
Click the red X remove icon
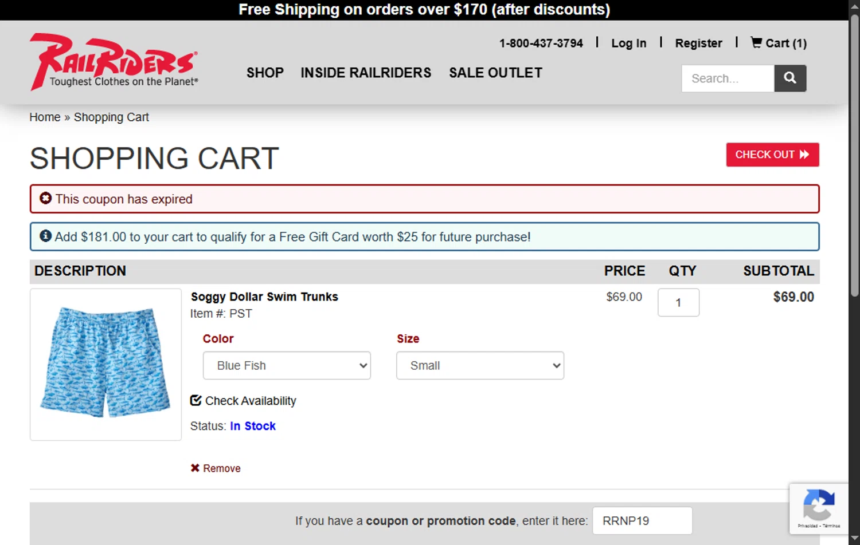(x=195, y=468)
